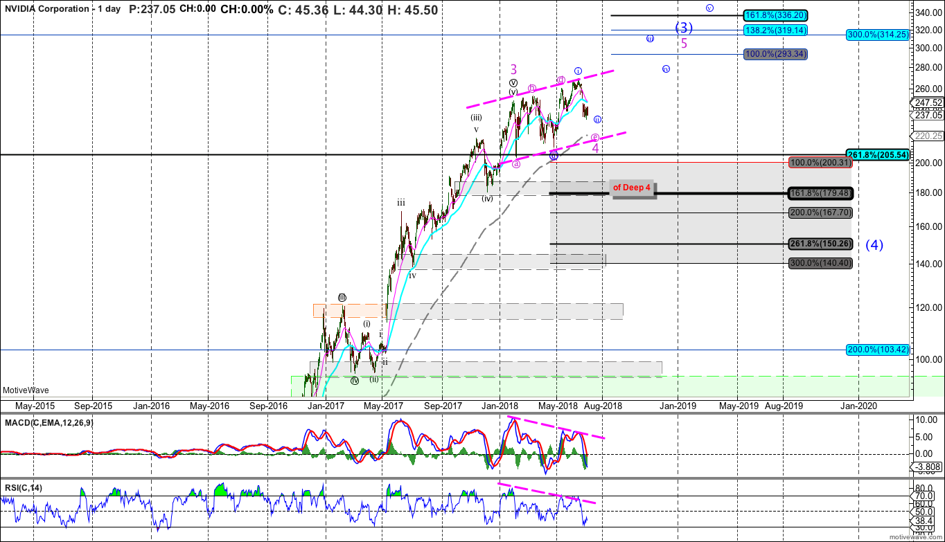
Task: Click the L: 44.30 low value
Action: click(x=357, y=10)
